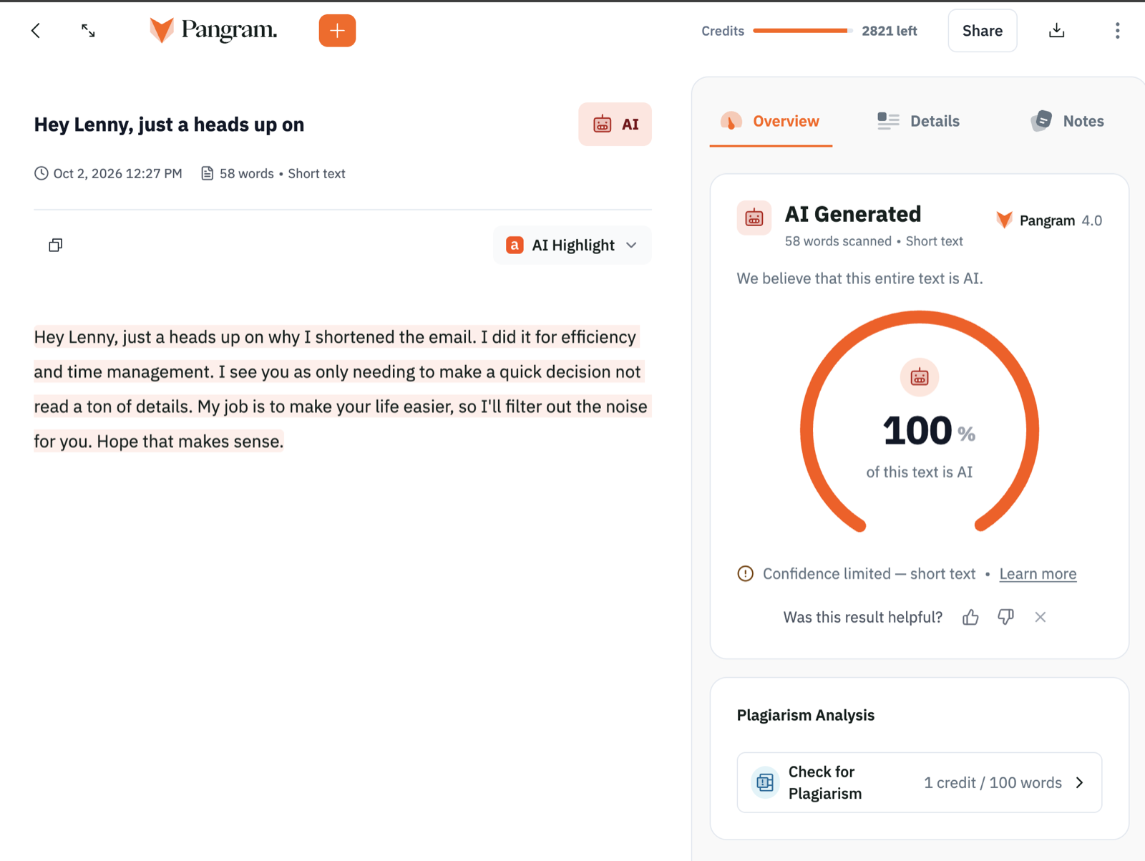Click the Credits progress bar
Screen dimensions: 1145x861
[802, 31]
